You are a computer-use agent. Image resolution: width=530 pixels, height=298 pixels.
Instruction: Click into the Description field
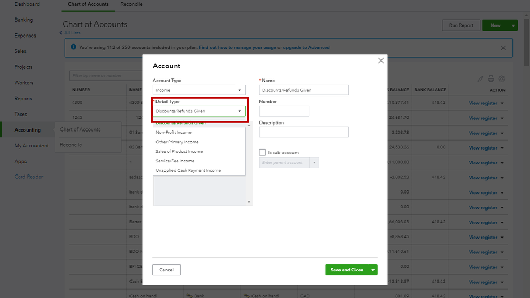pyautogui.click(x=303, y=132)
